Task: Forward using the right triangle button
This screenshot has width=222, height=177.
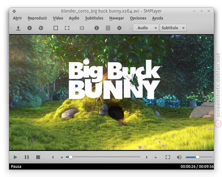Action: click(x=147, y=157)
